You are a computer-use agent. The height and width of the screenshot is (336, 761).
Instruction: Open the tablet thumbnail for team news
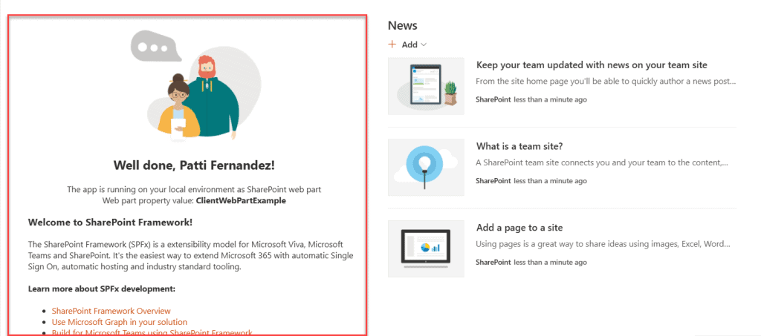[426, 86]
